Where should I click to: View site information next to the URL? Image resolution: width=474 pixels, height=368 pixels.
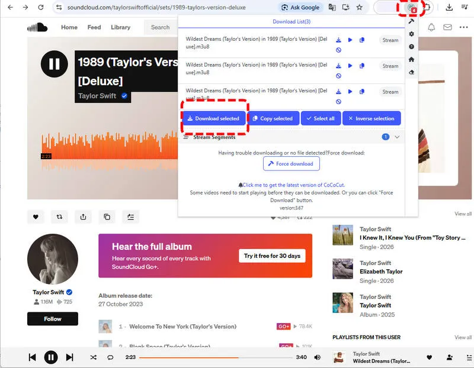(59, 7)
